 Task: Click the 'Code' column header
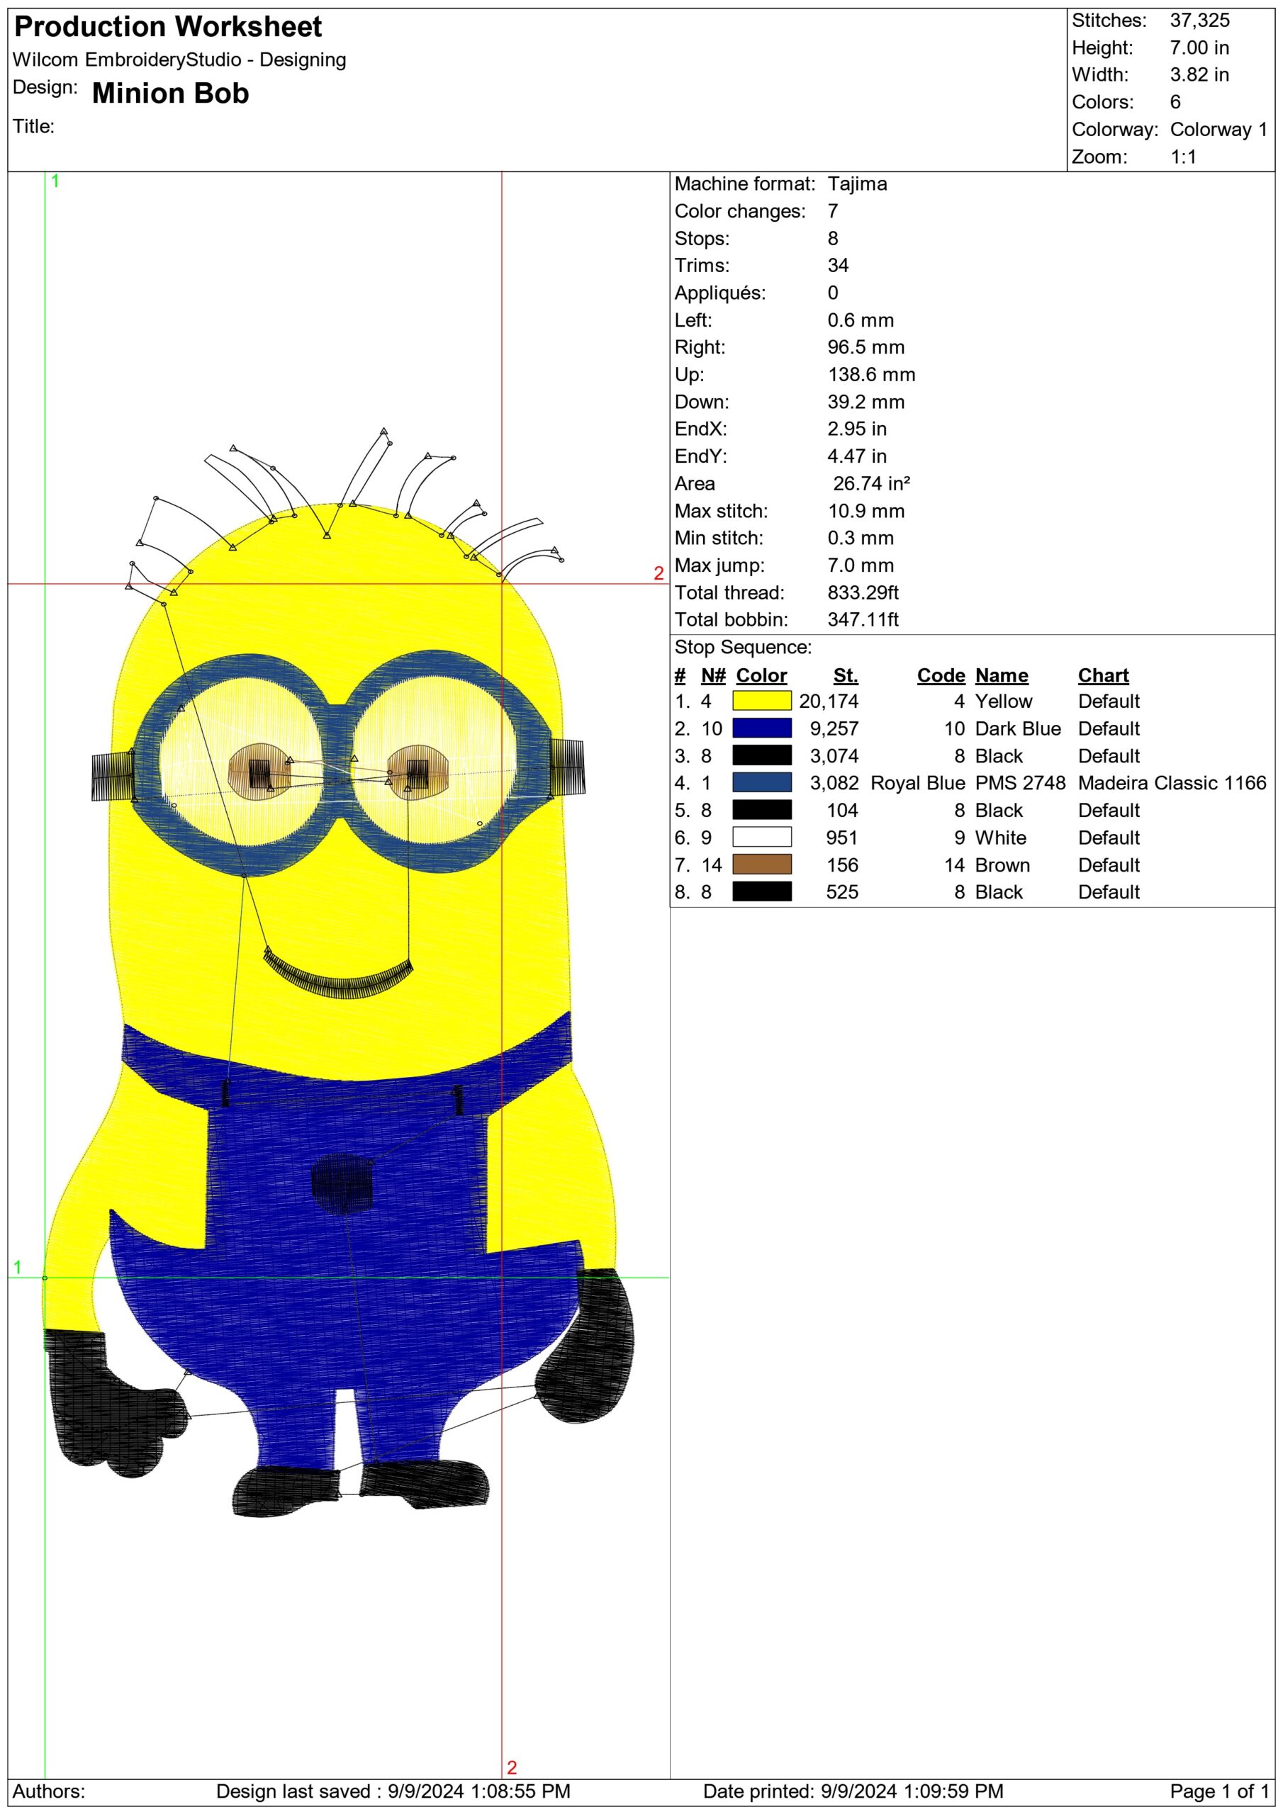pos(941,675)
